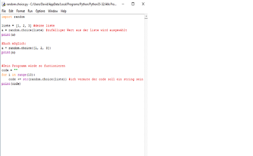
Task: Place cursor on 'import random' line
Action: coord(13,17)
